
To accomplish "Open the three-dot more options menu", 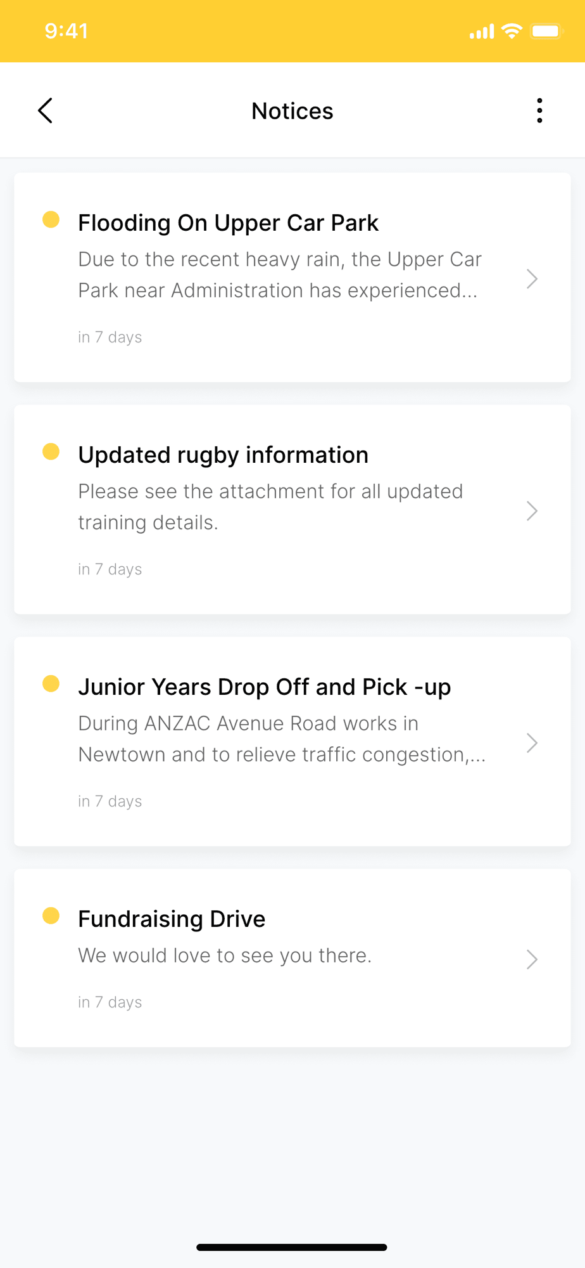I will click(x=539, y=111).
